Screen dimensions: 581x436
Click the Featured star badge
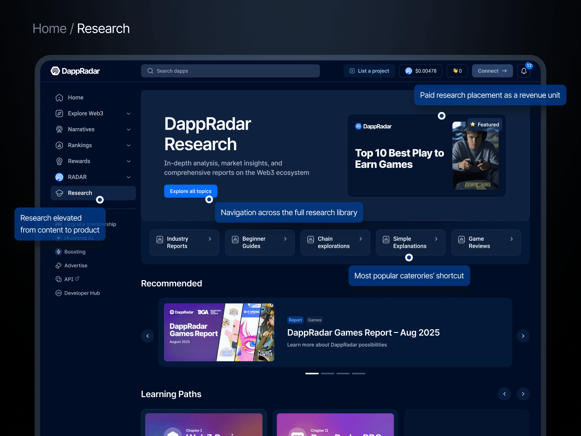point(485,125)
